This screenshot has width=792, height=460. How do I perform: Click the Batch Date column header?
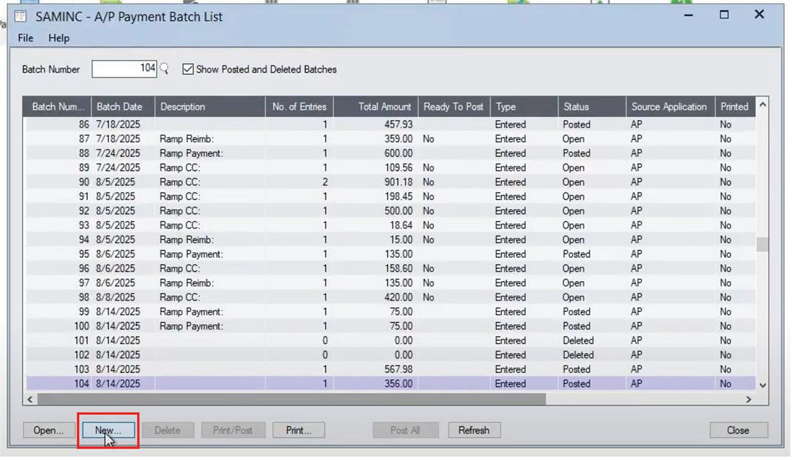(124, 106)
